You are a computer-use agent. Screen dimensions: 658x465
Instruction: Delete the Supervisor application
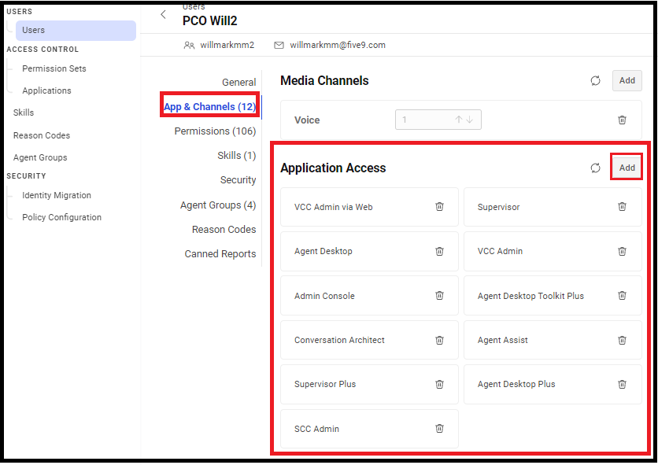pos(622,206)
